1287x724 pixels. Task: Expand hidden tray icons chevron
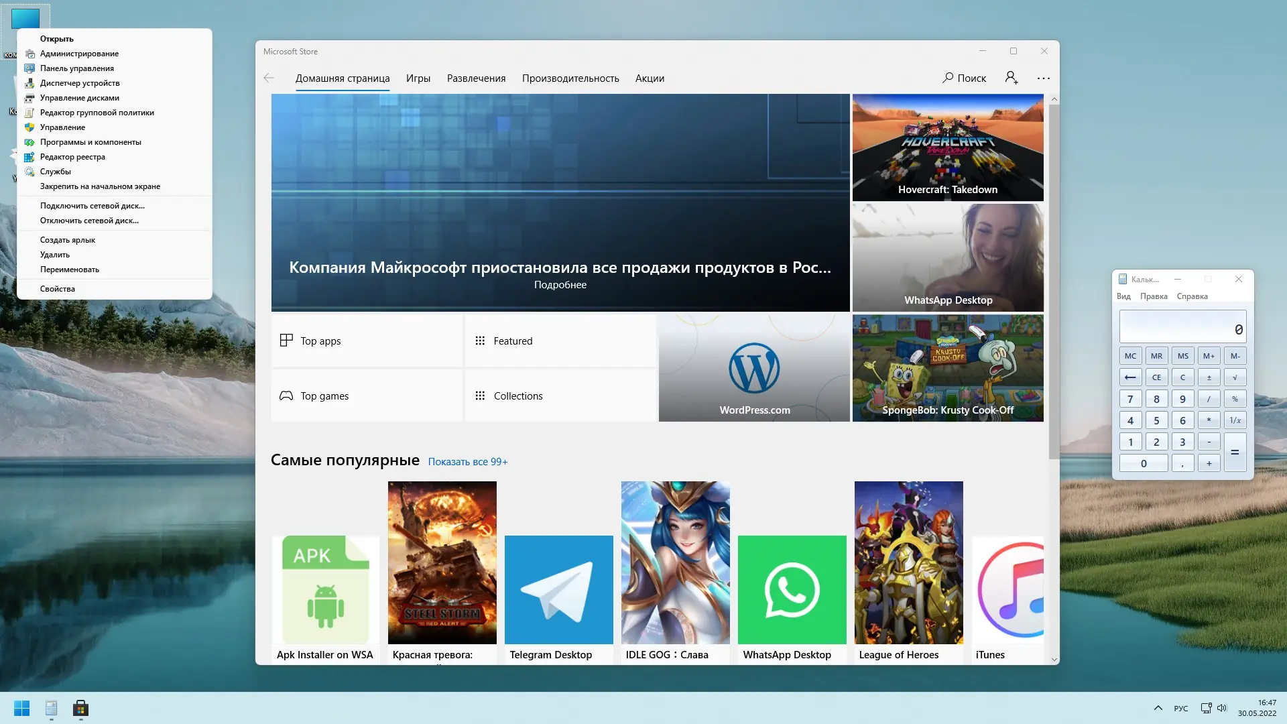tap(1158, 708)
